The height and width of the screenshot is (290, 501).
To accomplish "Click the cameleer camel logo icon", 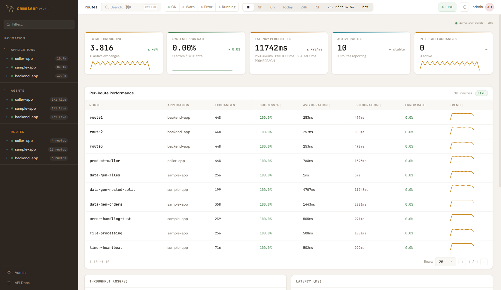I will [x=10, y=8].
